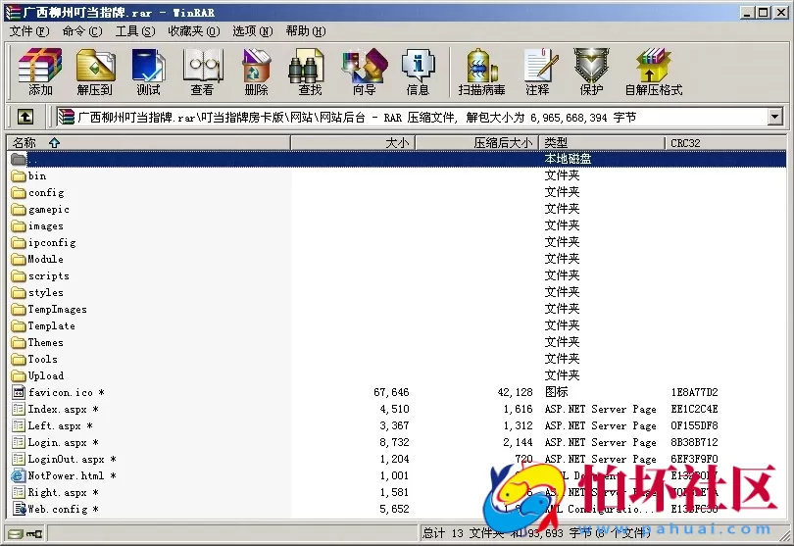Viewport: 794px width, 546px height.
Task: Select the Index.aspx file icon
Action: (19, 409)
